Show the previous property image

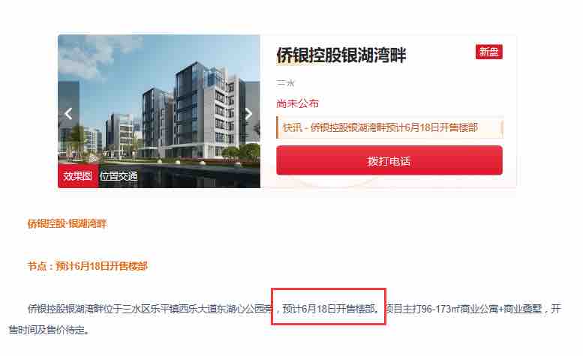68,114
